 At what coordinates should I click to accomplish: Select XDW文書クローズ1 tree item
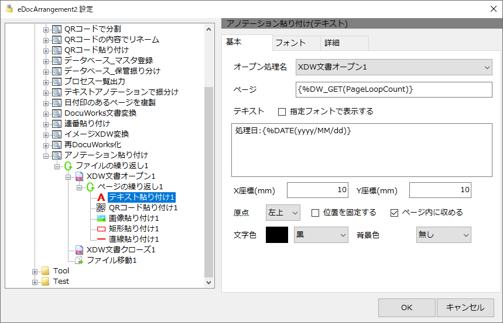coord(121,250)
